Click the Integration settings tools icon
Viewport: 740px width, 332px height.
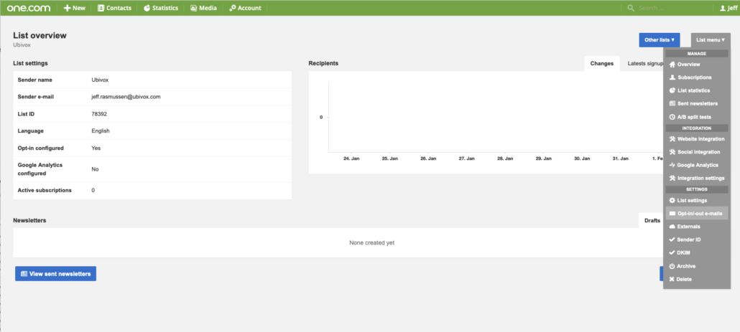[x=672, y=179]
